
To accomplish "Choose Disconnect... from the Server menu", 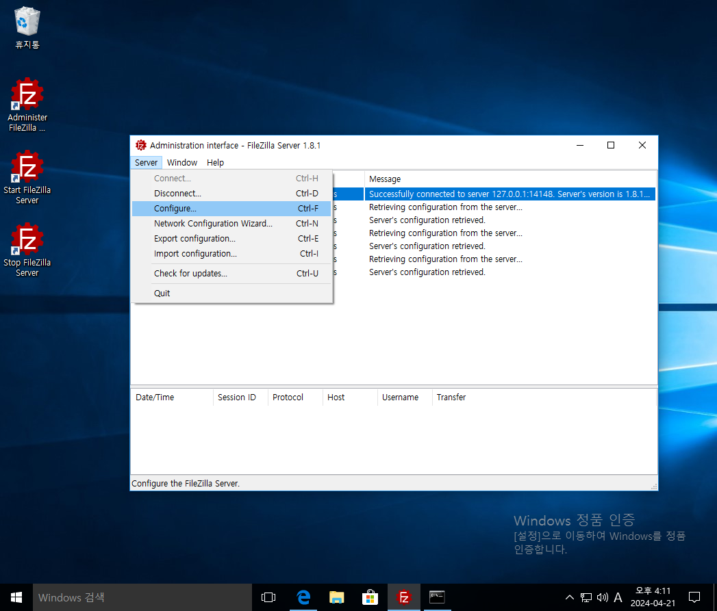I will click(231, 194).
